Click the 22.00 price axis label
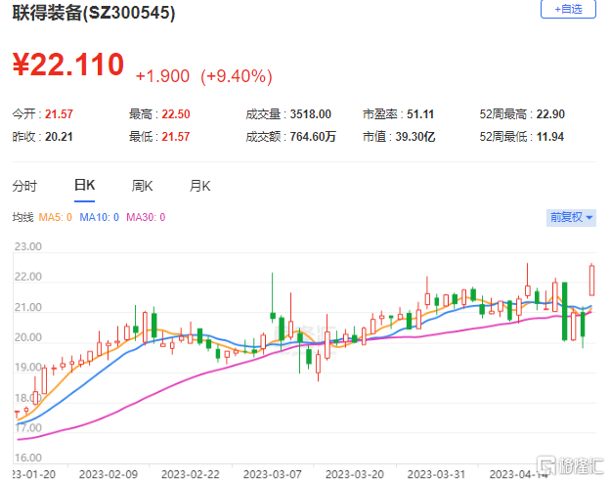 27,277
